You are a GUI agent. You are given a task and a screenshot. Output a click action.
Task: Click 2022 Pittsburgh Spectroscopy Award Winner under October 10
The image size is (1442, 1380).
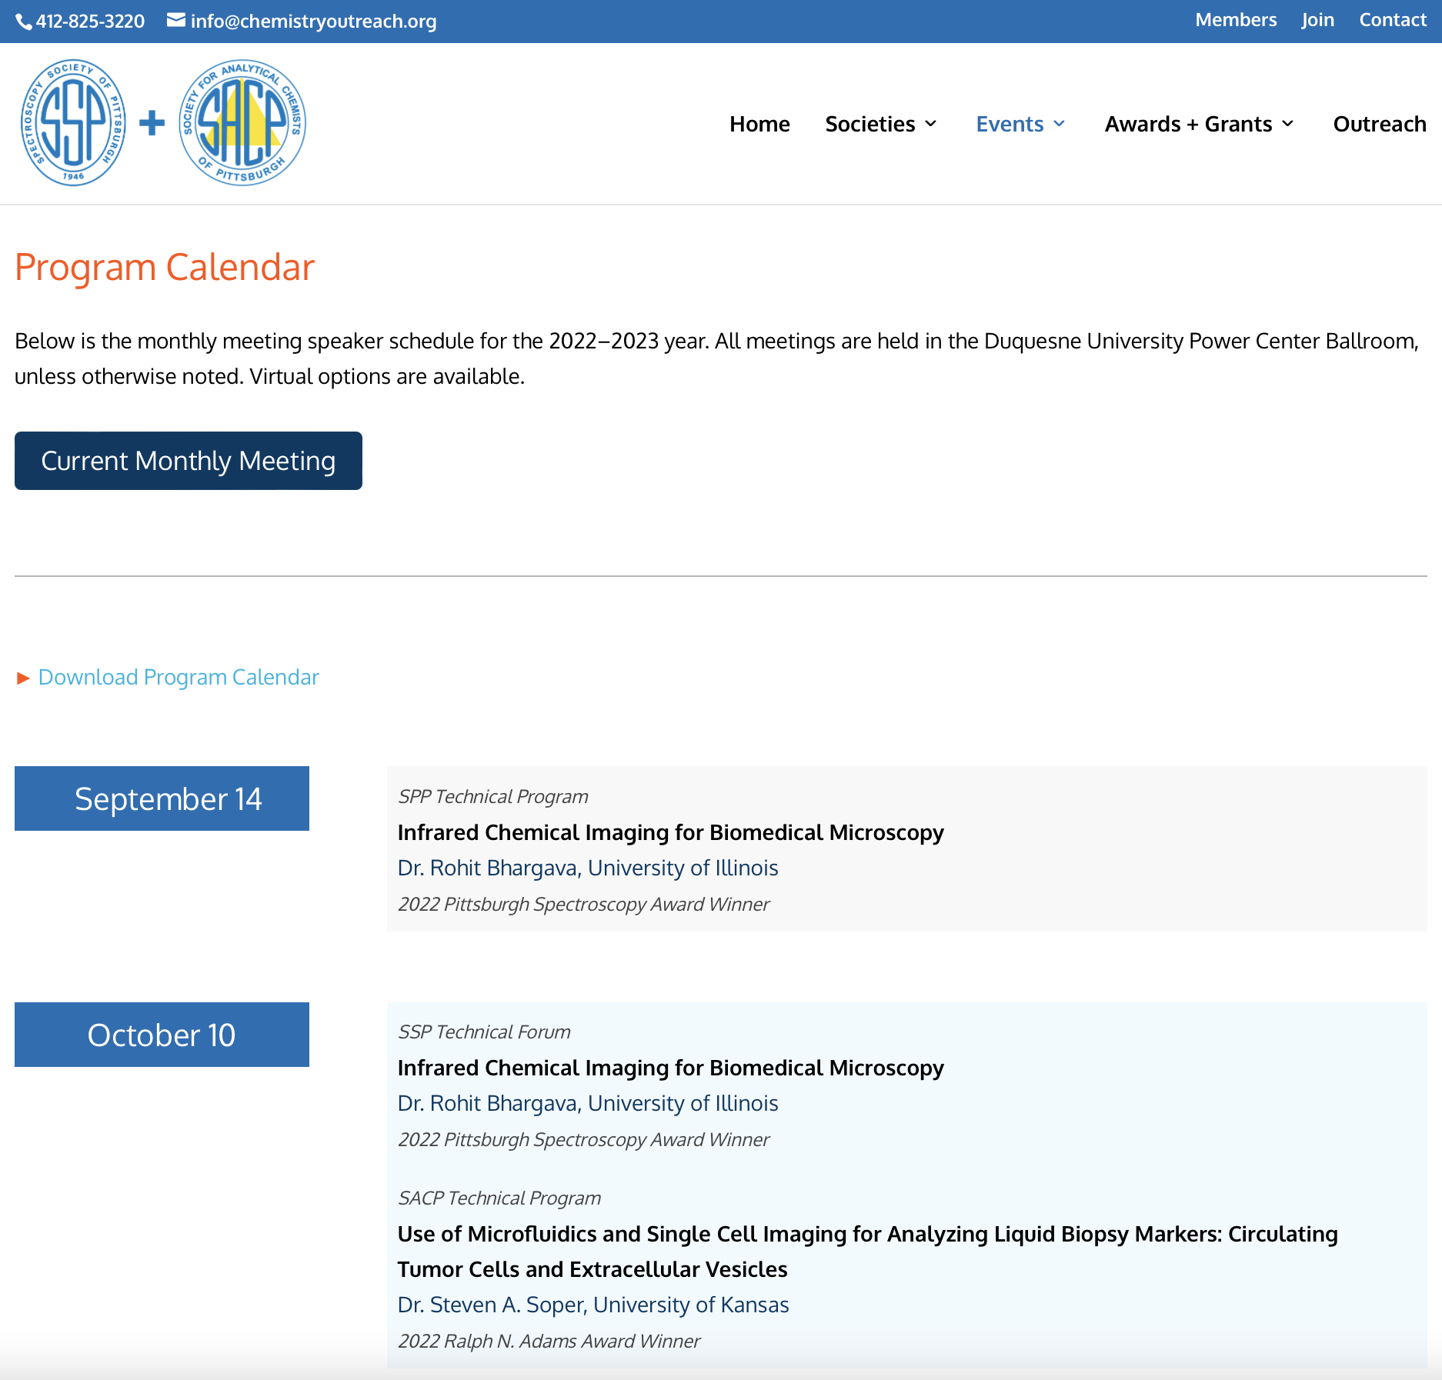click(x=583, y=1140)
